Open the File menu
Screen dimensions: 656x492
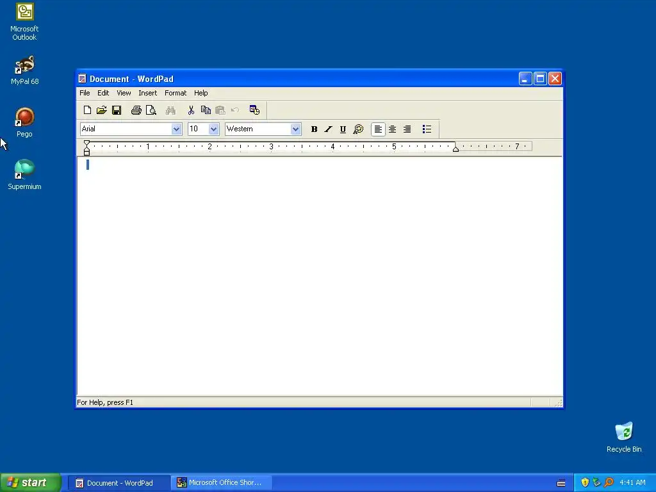pyautogui.click(x=85, y=93)
